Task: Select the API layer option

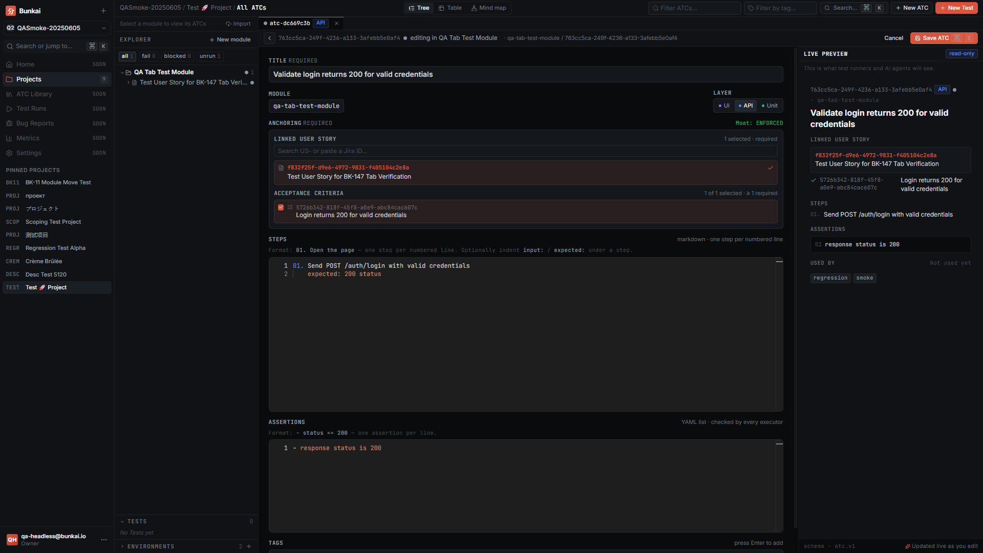Action: tap(745, 106)
